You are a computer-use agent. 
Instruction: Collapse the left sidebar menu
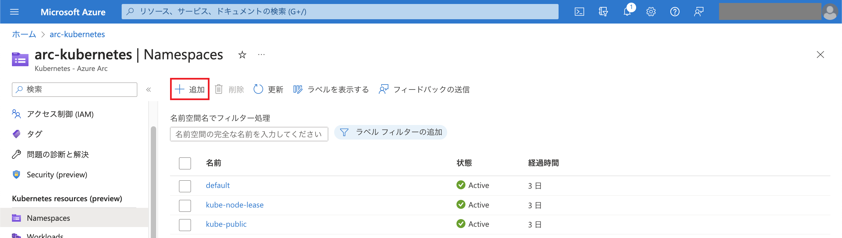[149, 89]
